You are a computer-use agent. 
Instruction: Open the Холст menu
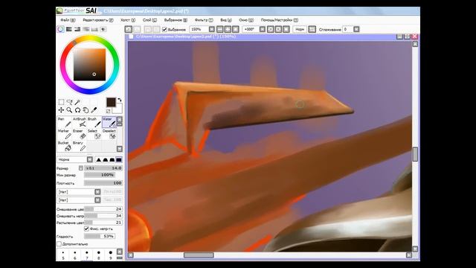pos(127,20)
